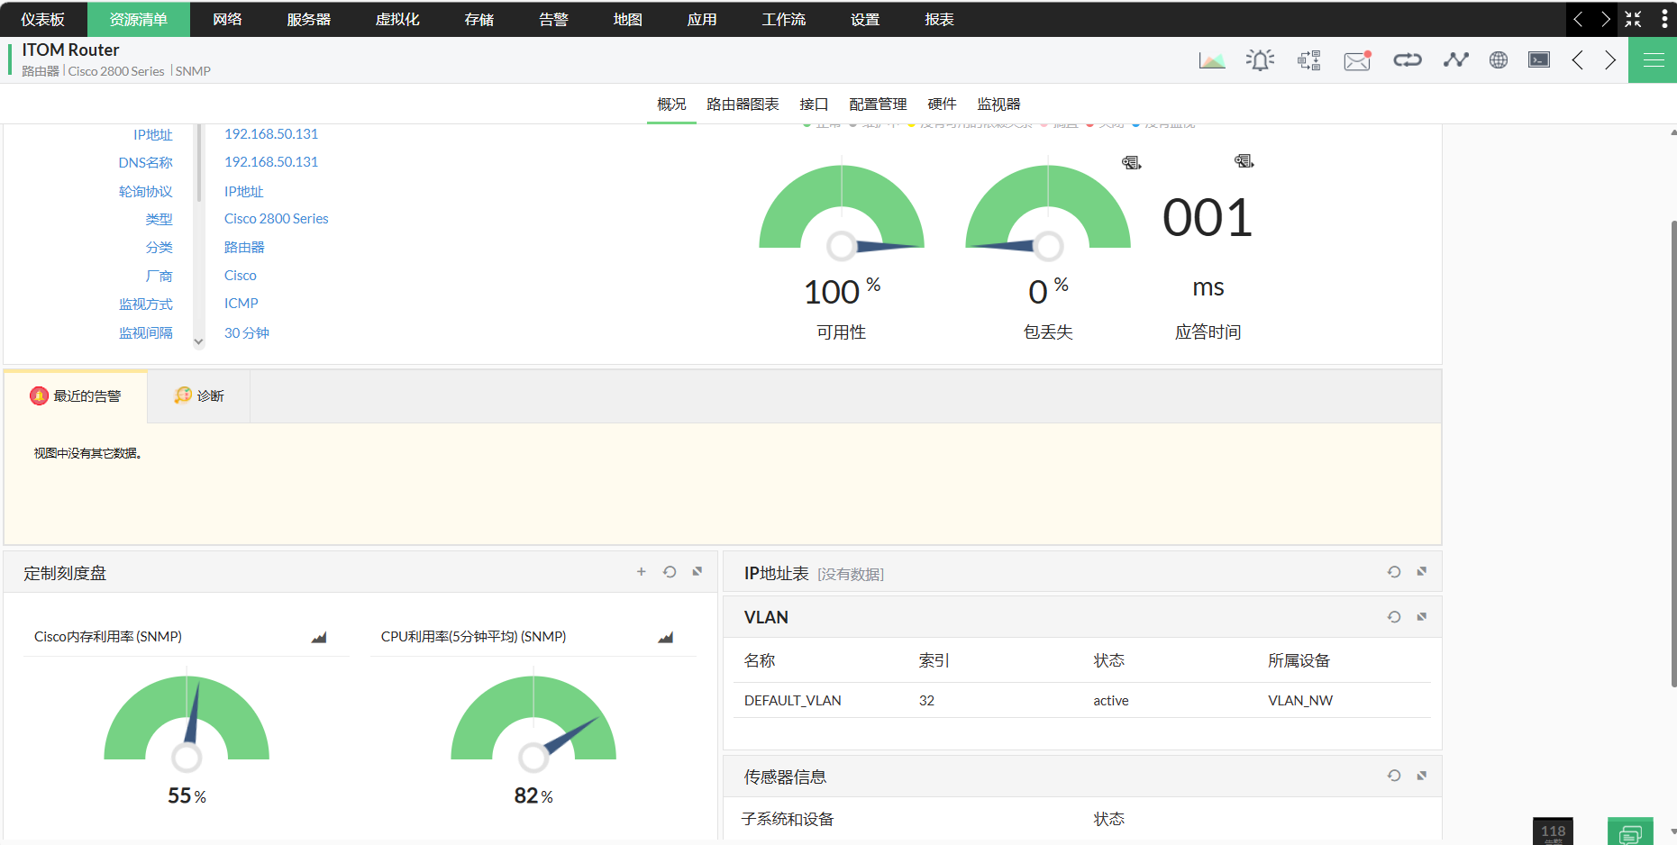This screenshot has height=845, width=1677.
Task: Click the loop arrows icon in toolbar
Action: point(1407,60)
